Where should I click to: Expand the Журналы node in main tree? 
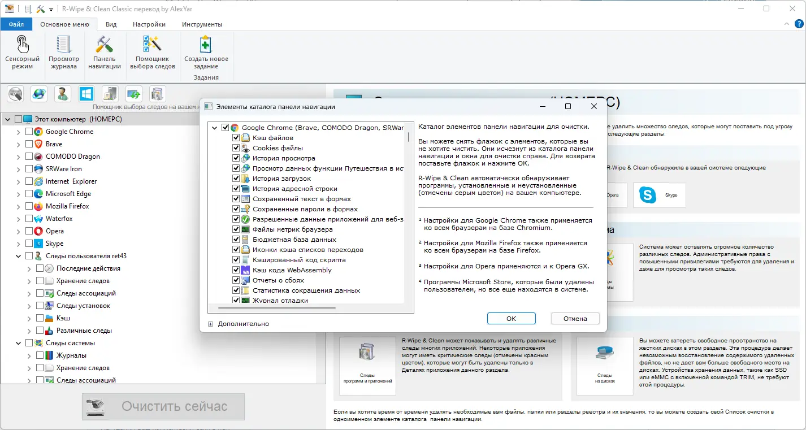coord(29,355)
